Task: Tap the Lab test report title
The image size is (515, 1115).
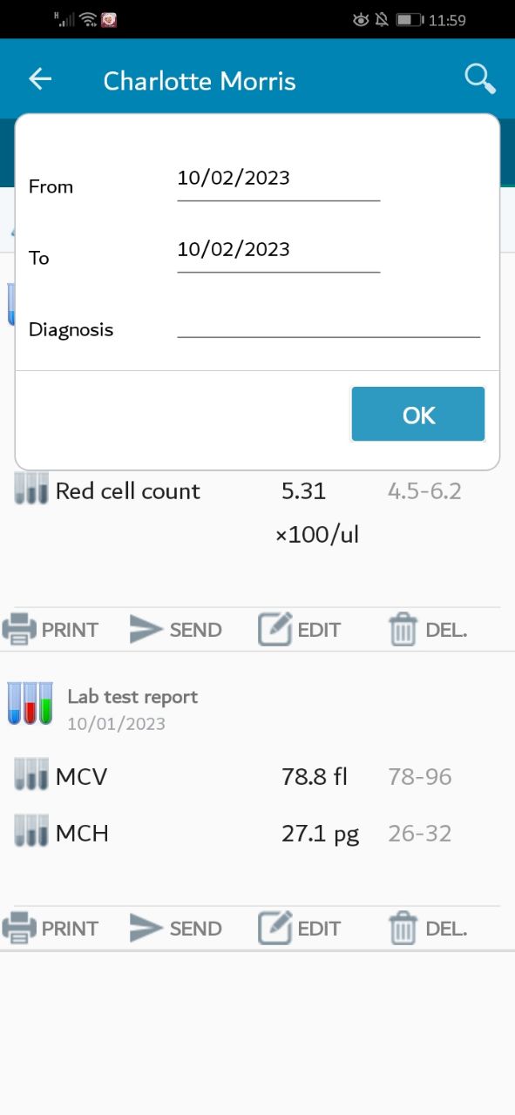Action: tap(132, 697)
